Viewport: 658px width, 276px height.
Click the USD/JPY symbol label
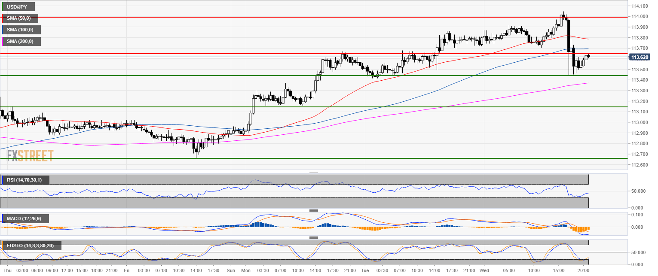tap(18, 7)
